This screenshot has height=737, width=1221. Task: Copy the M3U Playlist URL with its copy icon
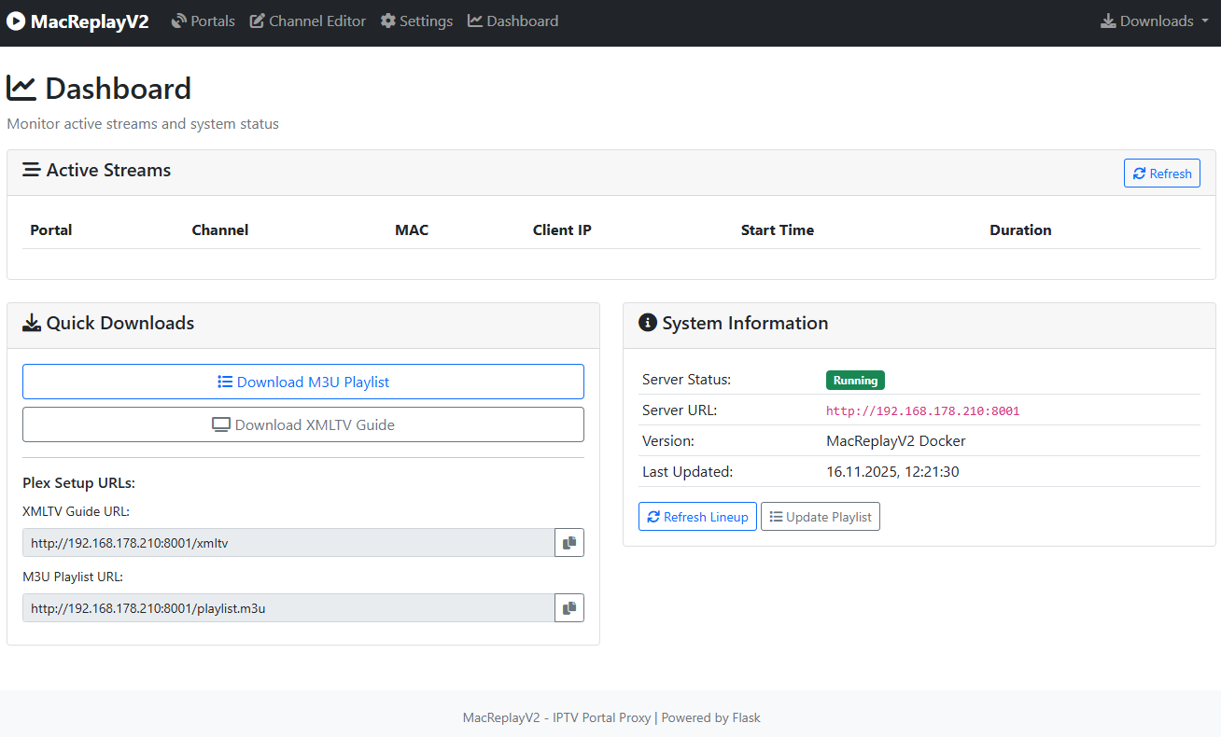click(569, 608)
